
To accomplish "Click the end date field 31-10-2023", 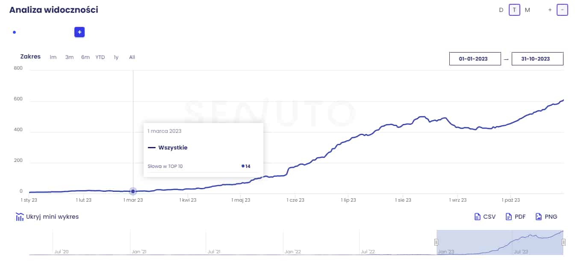I will pyautogui.click(x=537, y=59).
